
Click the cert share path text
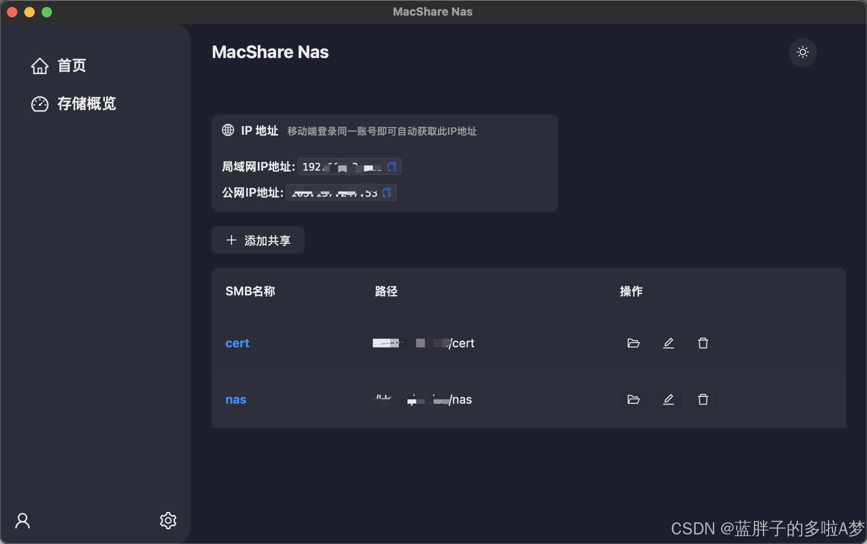click(x=424, y=343)
